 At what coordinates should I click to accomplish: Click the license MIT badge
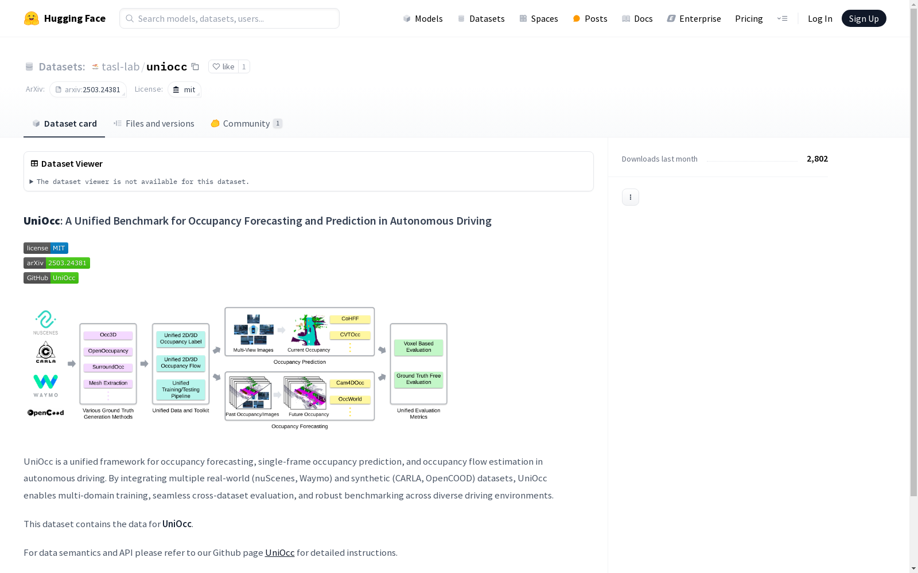pos(46,248)
